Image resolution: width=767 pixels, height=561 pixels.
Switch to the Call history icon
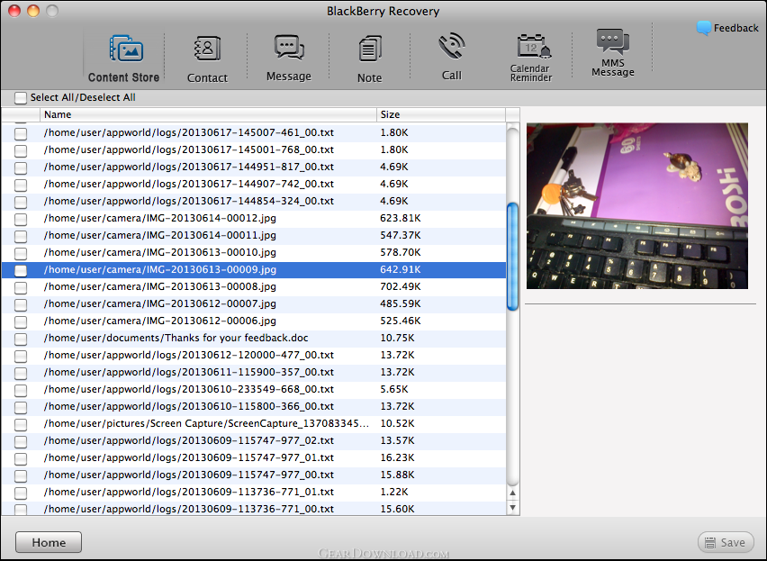click(x=451, y=47)
